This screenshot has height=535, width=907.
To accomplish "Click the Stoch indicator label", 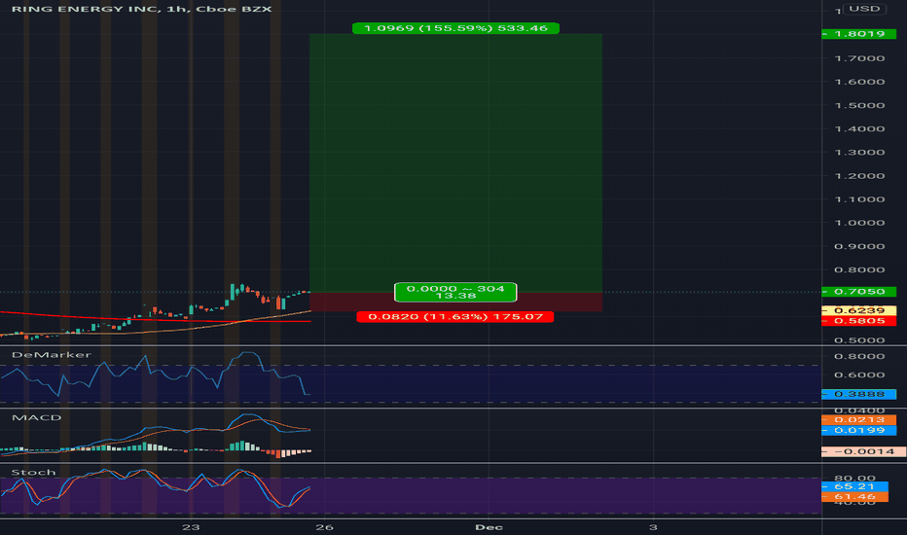I will pos(33,472).
